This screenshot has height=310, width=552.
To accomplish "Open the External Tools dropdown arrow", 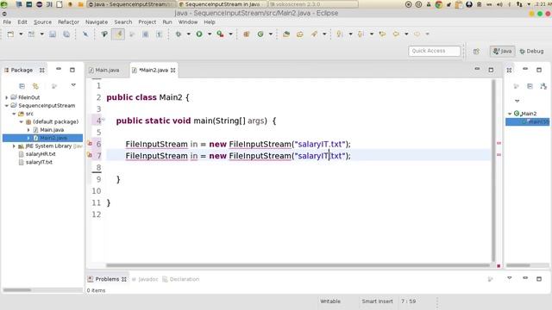I will pyautogui.click(x=230, y=34).
